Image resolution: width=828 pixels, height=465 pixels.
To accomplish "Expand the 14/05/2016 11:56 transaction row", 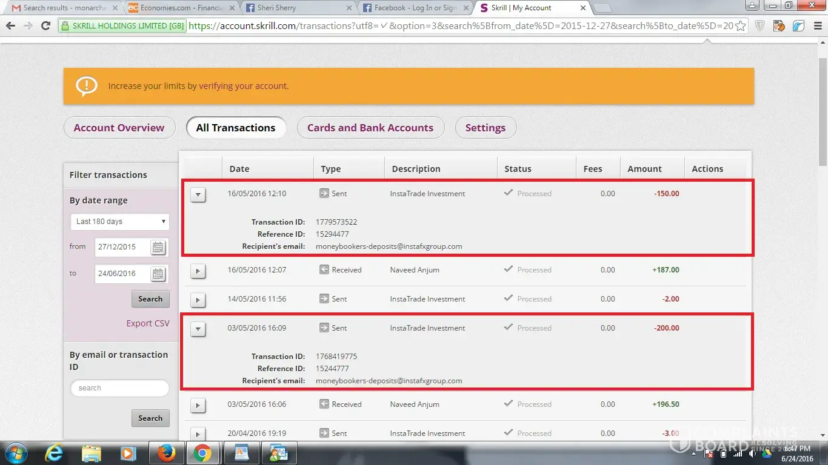I will 198,300.
